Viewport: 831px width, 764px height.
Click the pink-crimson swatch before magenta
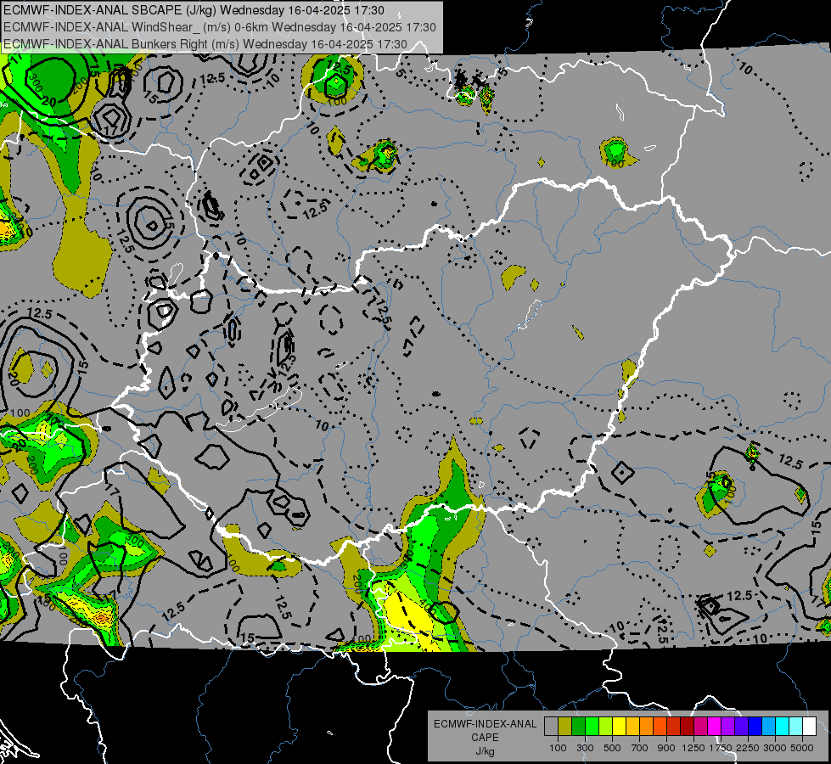(x=701, y=726)
